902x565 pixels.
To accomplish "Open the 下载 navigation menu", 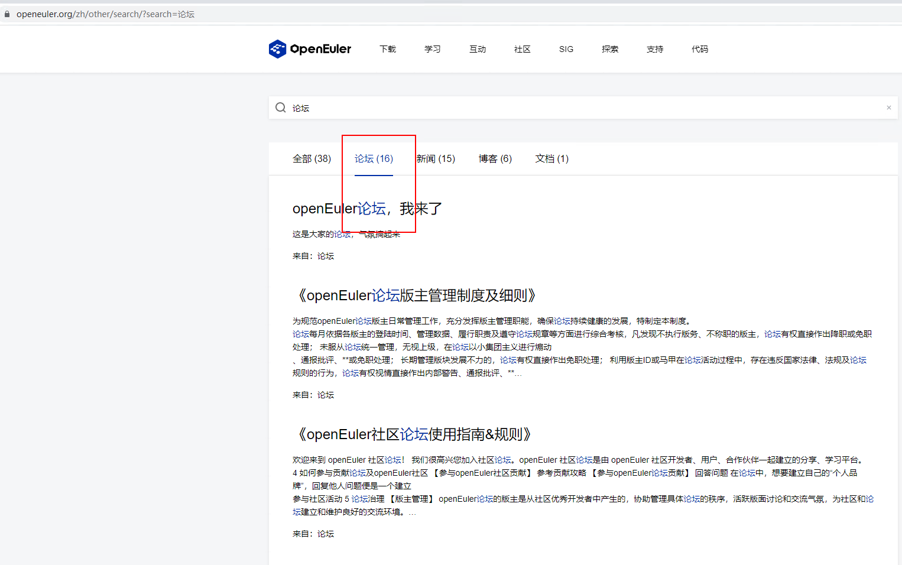I will click(388, 49).
